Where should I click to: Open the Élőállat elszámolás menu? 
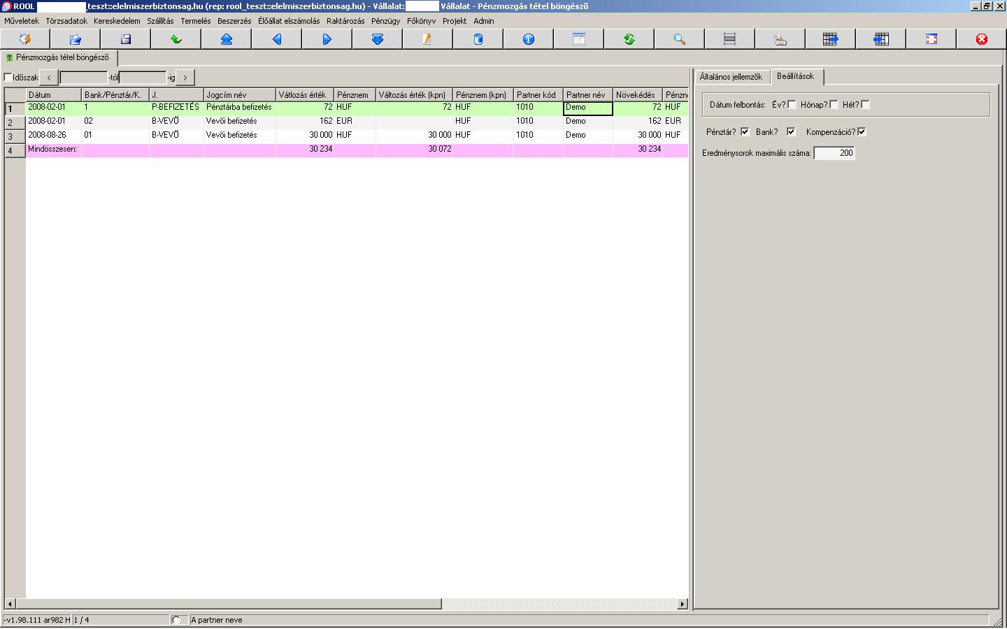coord(289,21)
